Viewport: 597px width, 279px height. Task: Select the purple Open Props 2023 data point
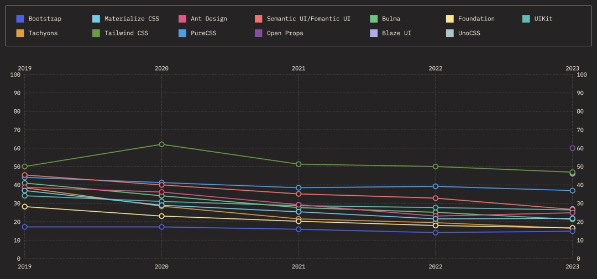(573, 148)
